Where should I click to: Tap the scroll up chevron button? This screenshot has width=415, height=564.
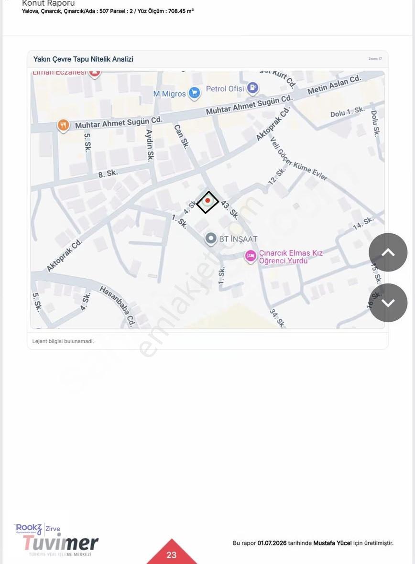coord(388,252)
